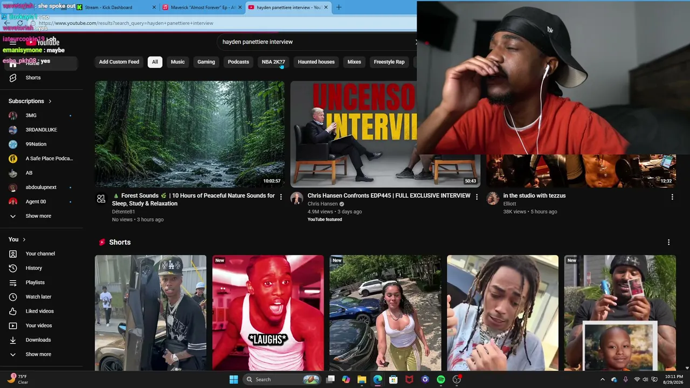Open the Forest Sounds video title link

pos(194,199)
